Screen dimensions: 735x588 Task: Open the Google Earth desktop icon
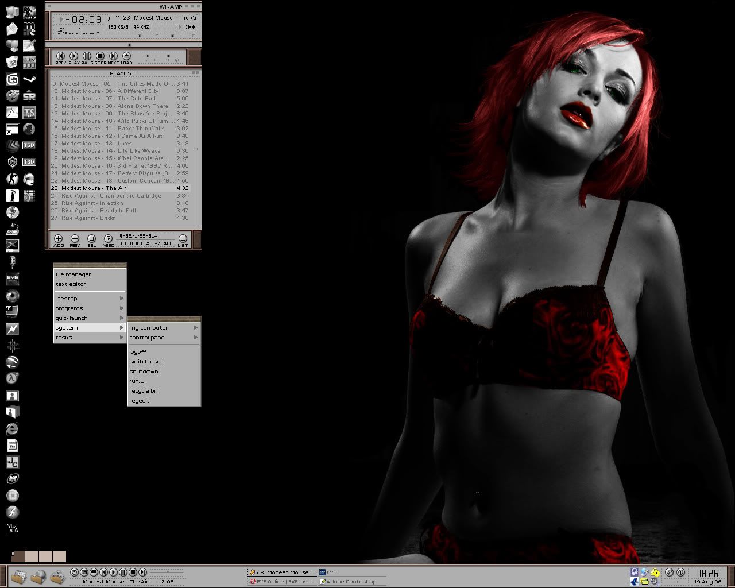coord(12,362)
